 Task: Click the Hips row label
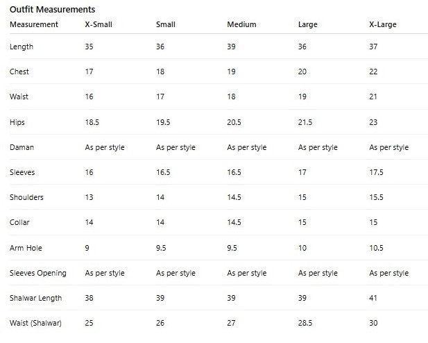tap(17, 122)
